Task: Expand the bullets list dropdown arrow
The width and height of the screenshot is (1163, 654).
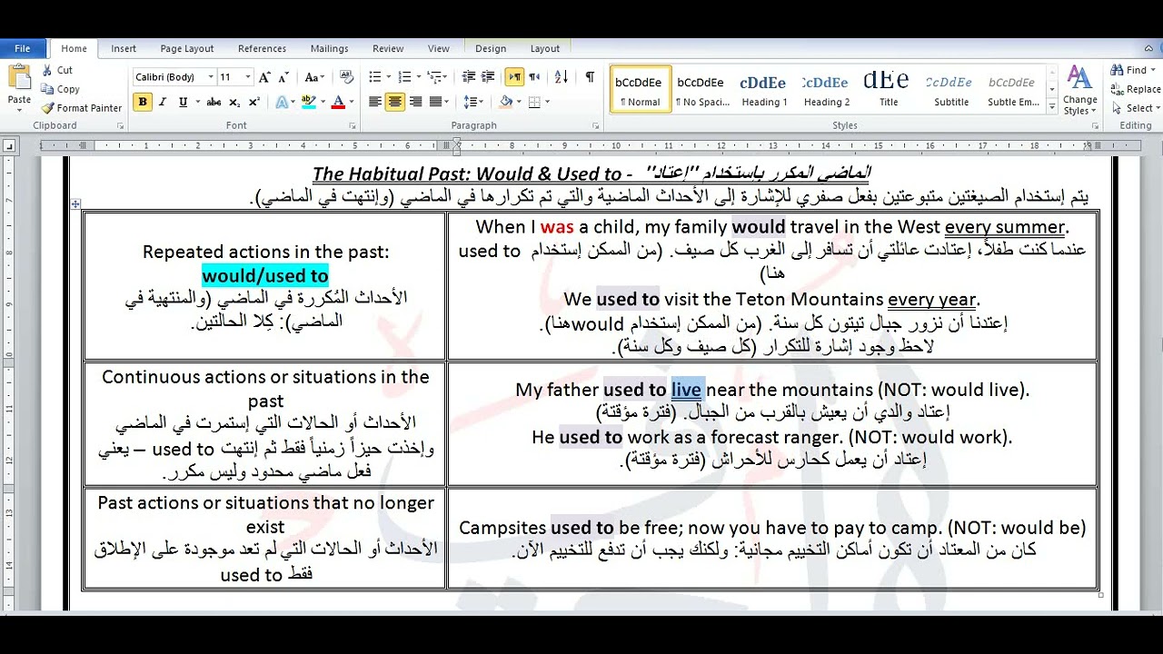Action: click(x=389, y=77)
